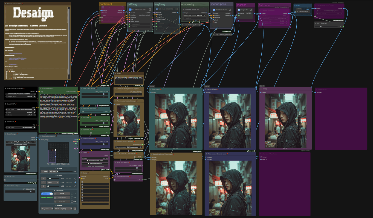The width and height of the screenshot is (373, 218).
Task: Click New Fixed Random in Seed
Action: pyautogui.click(x=95, y=163)
